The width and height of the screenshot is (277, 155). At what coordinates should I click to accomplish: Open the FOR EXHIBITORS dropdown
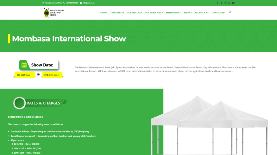click(154, 13)
